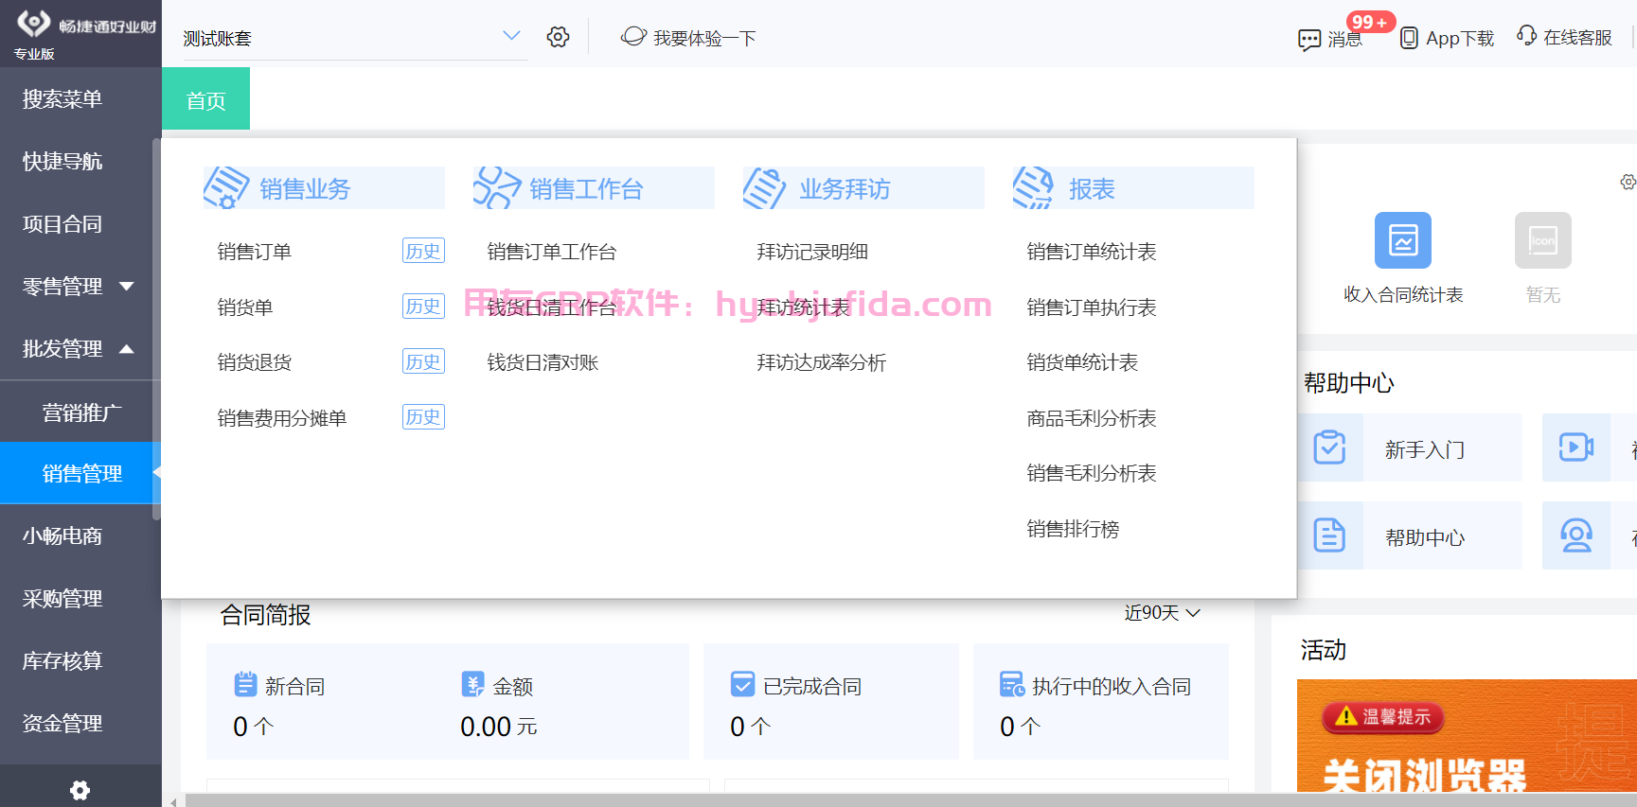Viewport: 1637px width, 807px height.
Task: Open 销货单 menu link
Action: point(245,307)
